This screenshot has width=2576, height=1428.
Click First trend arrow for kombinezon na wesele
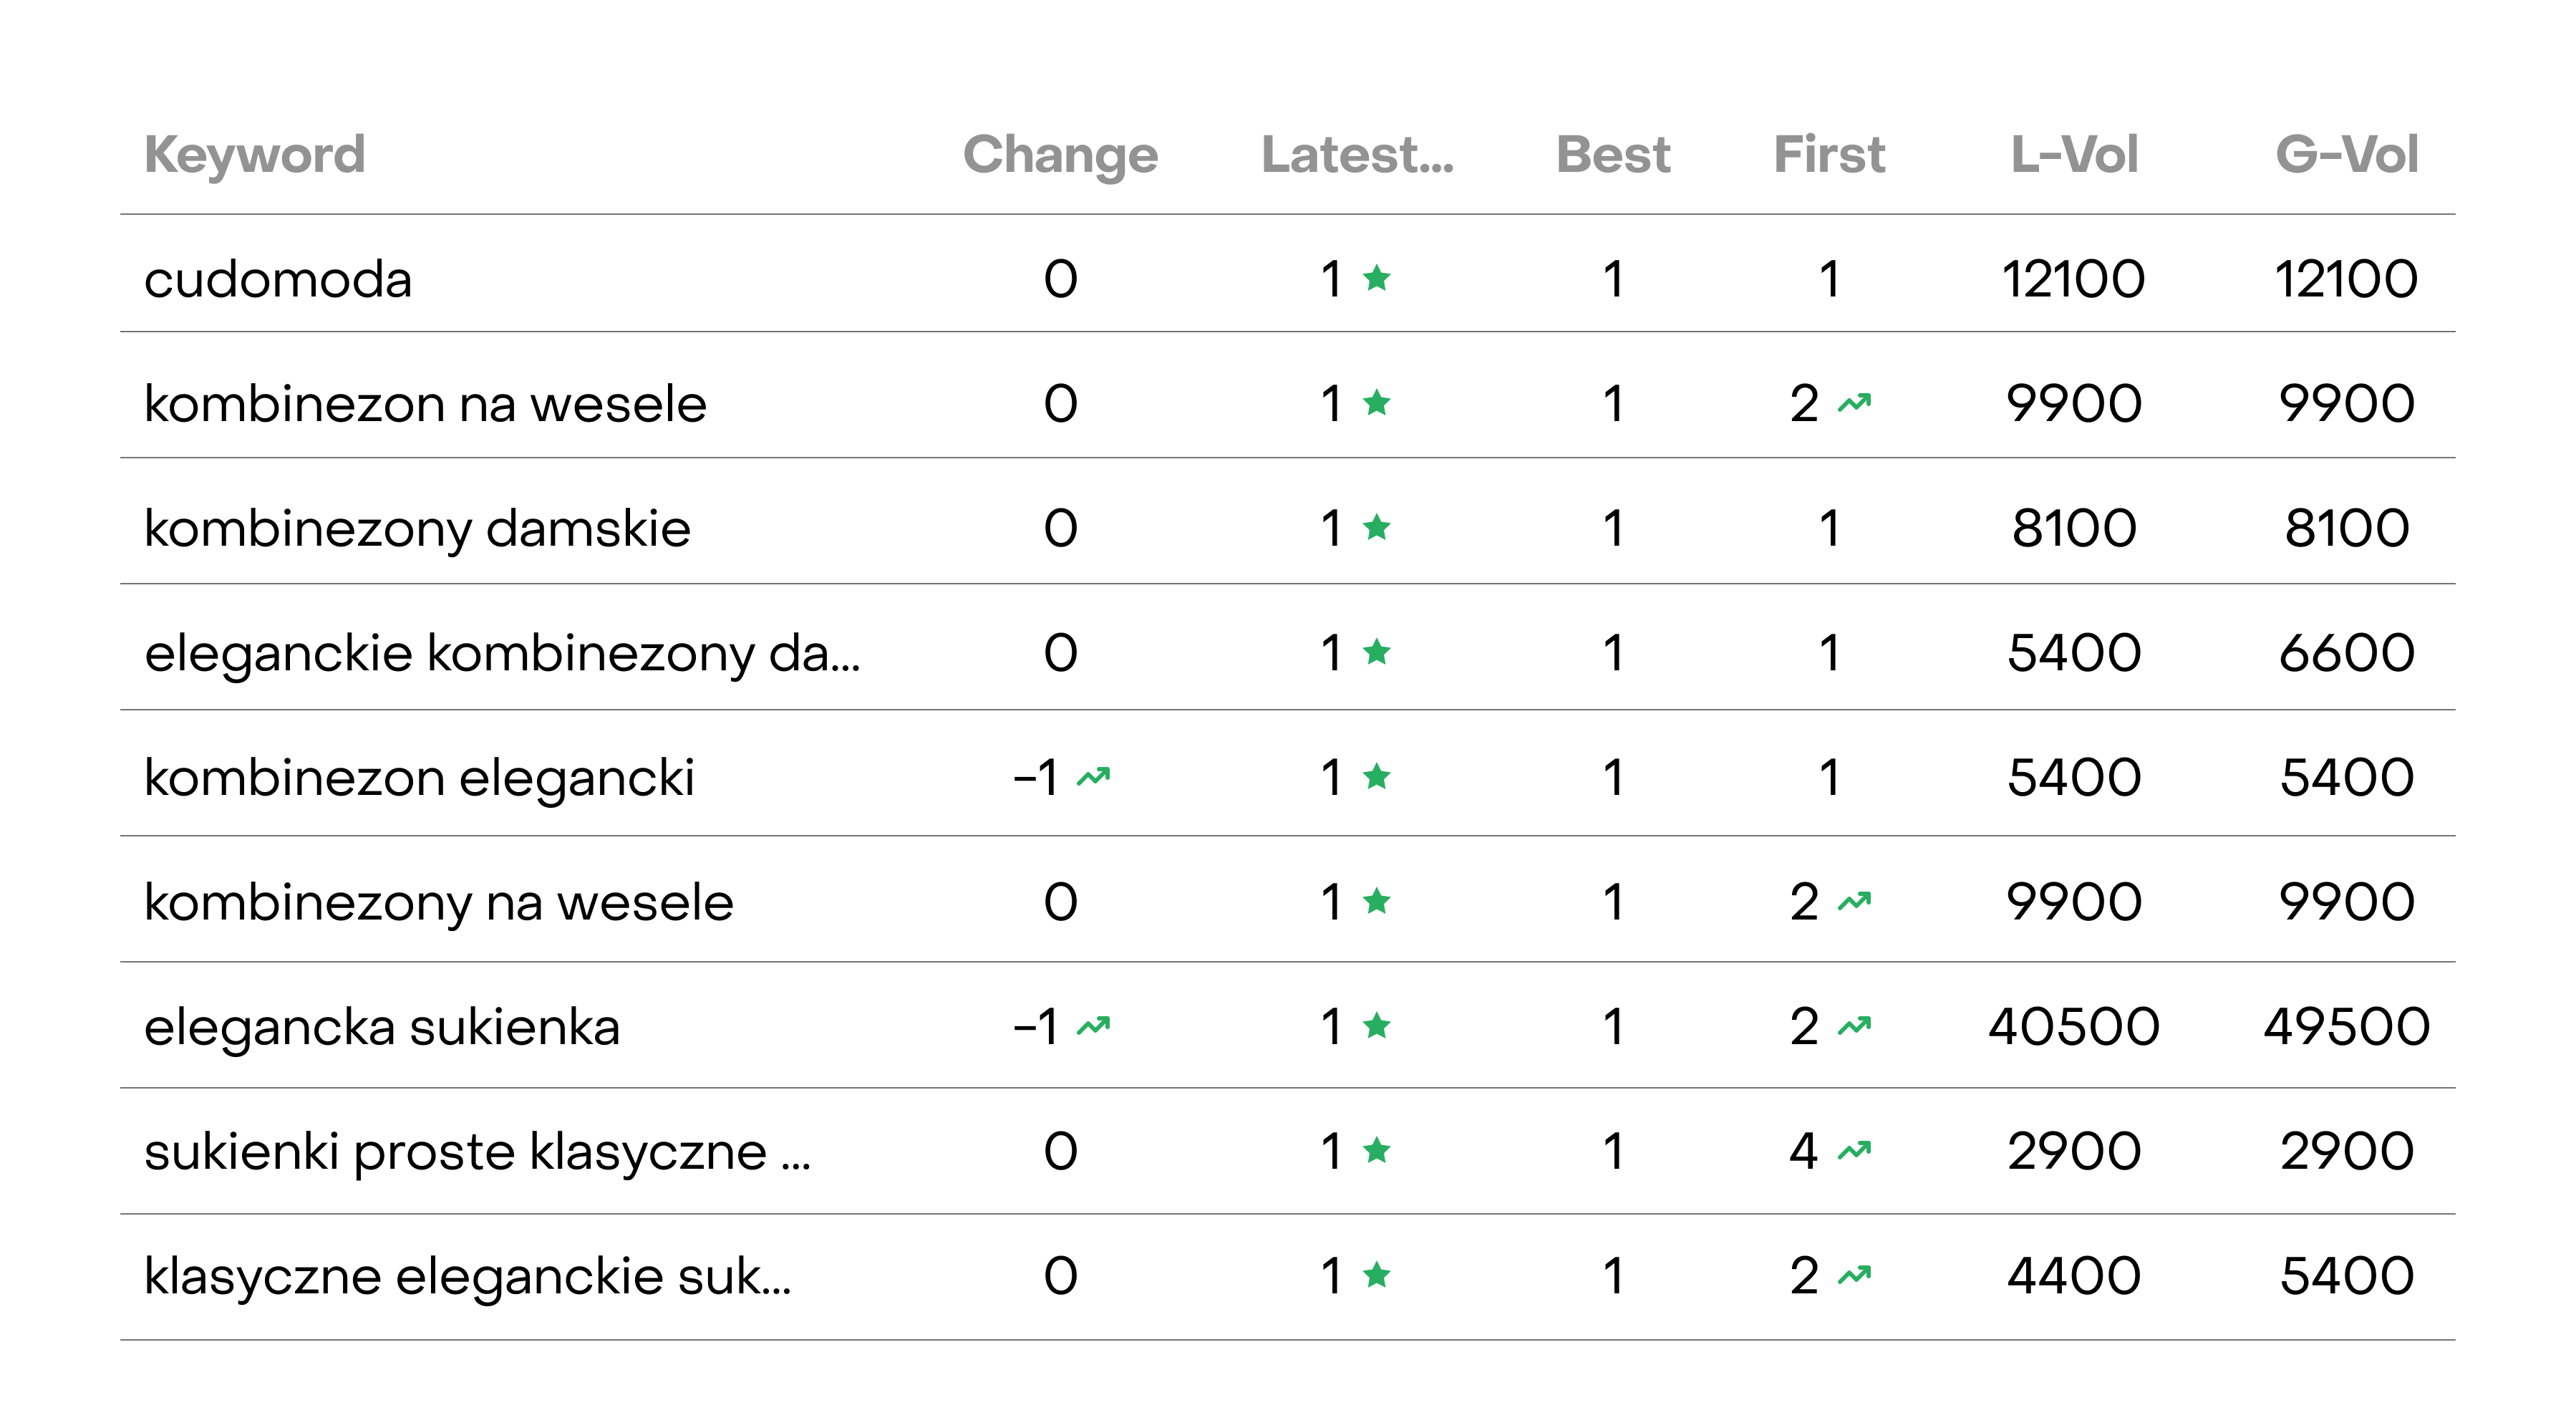(x=1855, y=403)
